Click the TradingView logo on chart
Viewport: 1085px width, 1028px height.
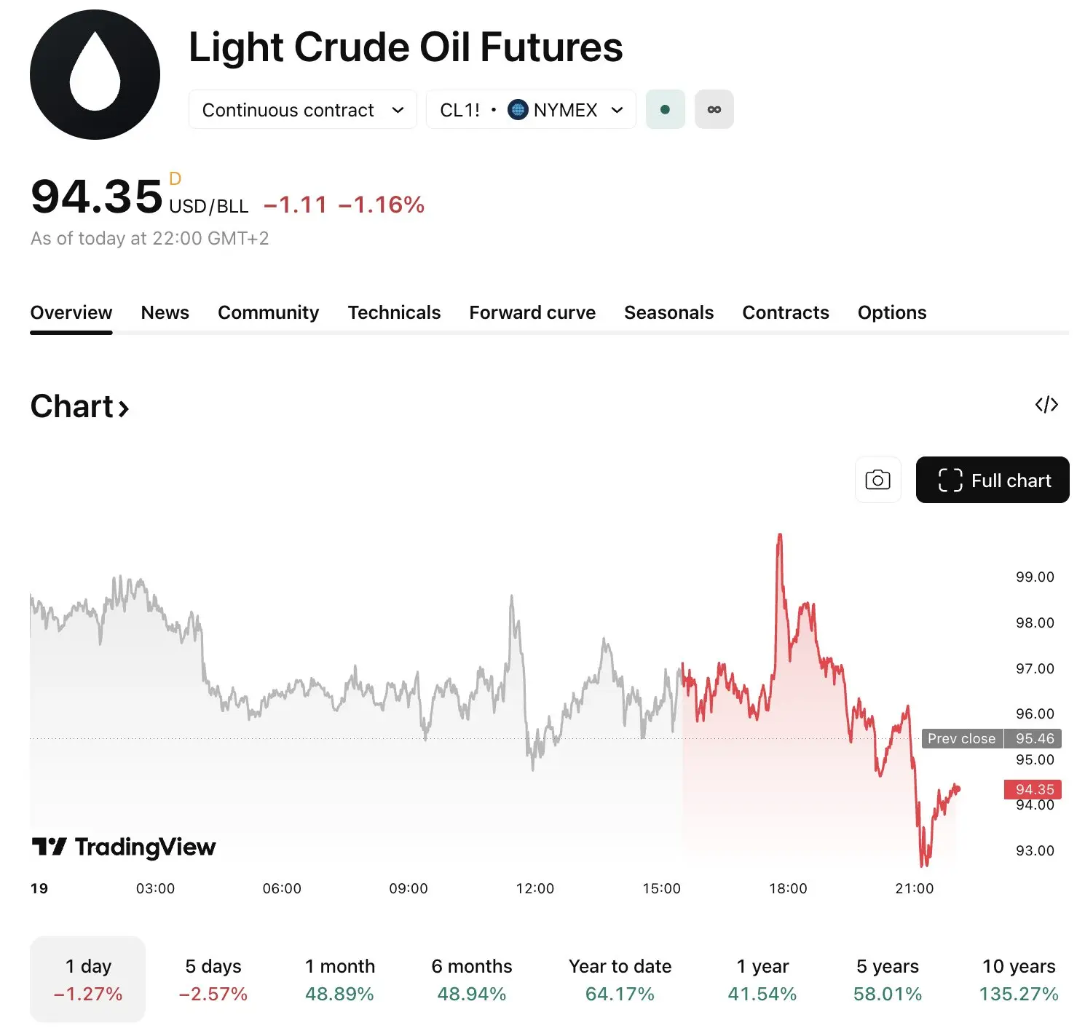click(x=124, y=847)
